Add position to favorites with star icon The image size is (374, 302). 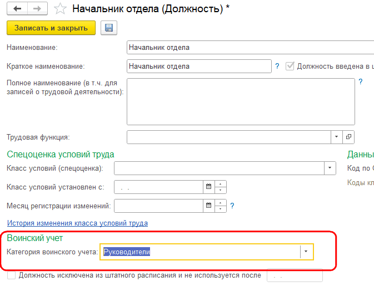[x=60, y=9]
